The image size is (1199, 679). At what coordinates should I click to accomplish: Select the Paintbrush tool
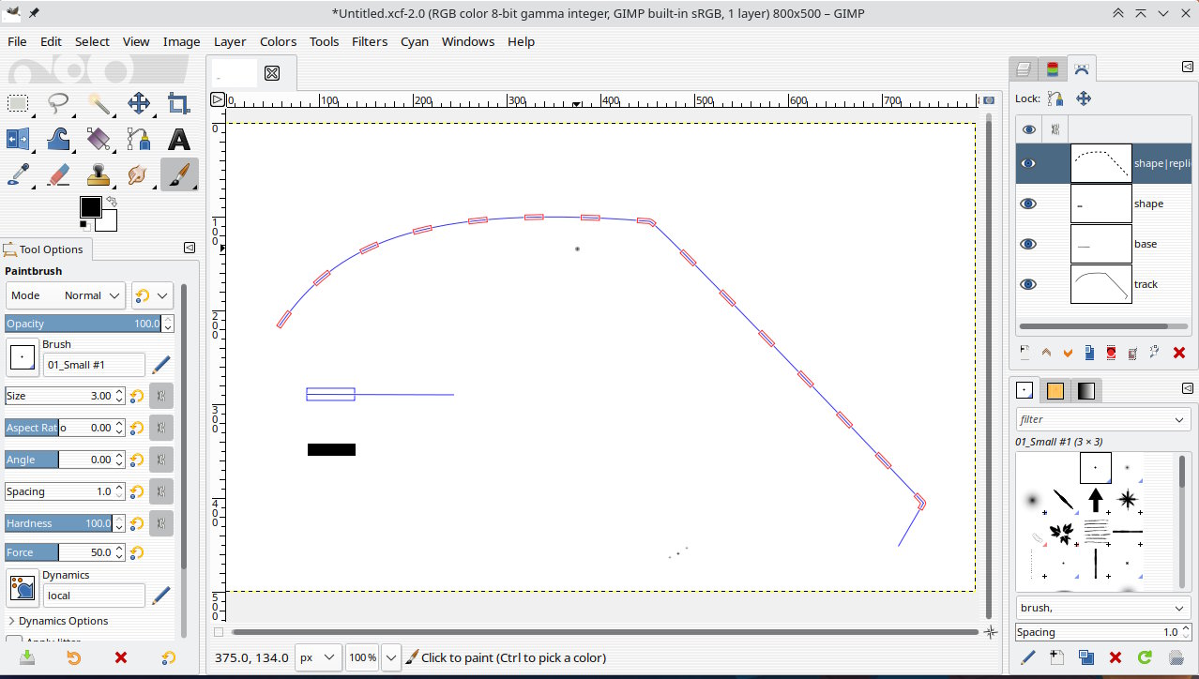[179, 175]
